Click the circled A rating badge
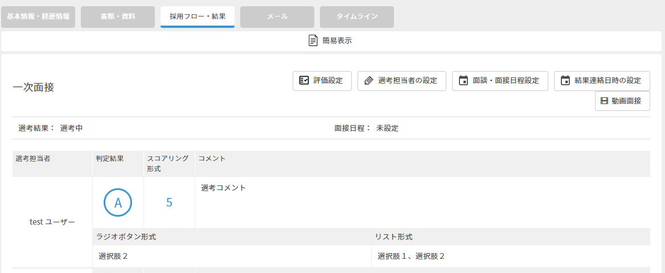Image resolution: width=665 pixels, height=273 pixels. click(x=118, y=202)
